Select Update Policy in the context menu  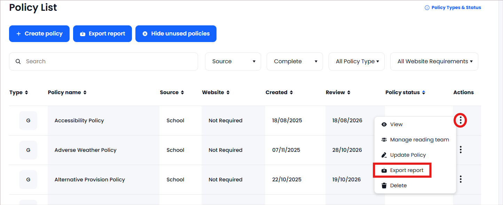[x=408, y=155]
